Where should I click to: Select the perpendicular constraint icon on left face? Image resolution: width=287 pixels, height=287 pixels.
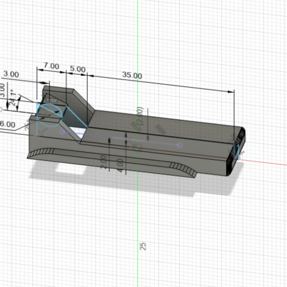(x=42, y=131)
